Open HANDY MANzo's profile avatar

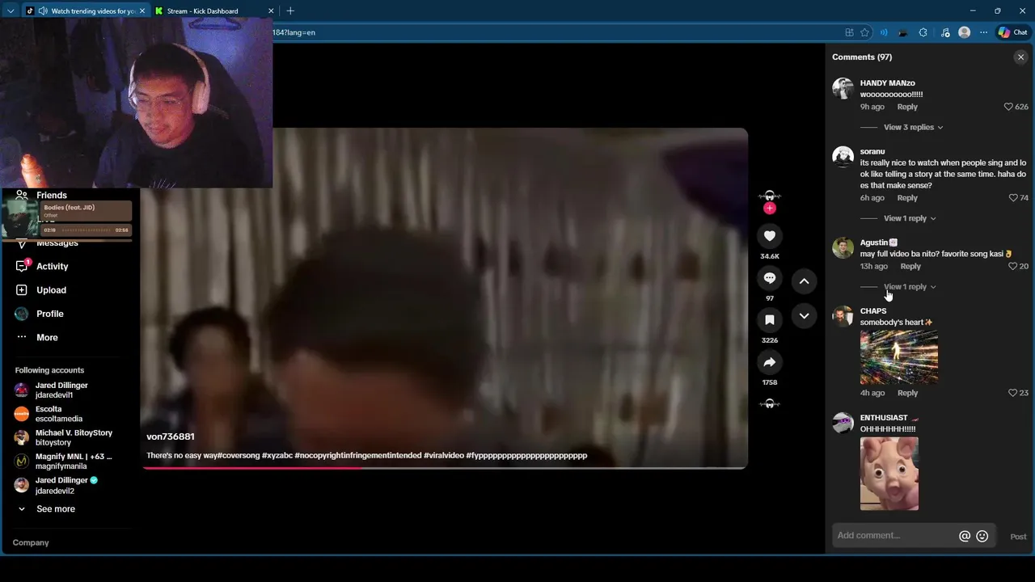click(843, 88)
